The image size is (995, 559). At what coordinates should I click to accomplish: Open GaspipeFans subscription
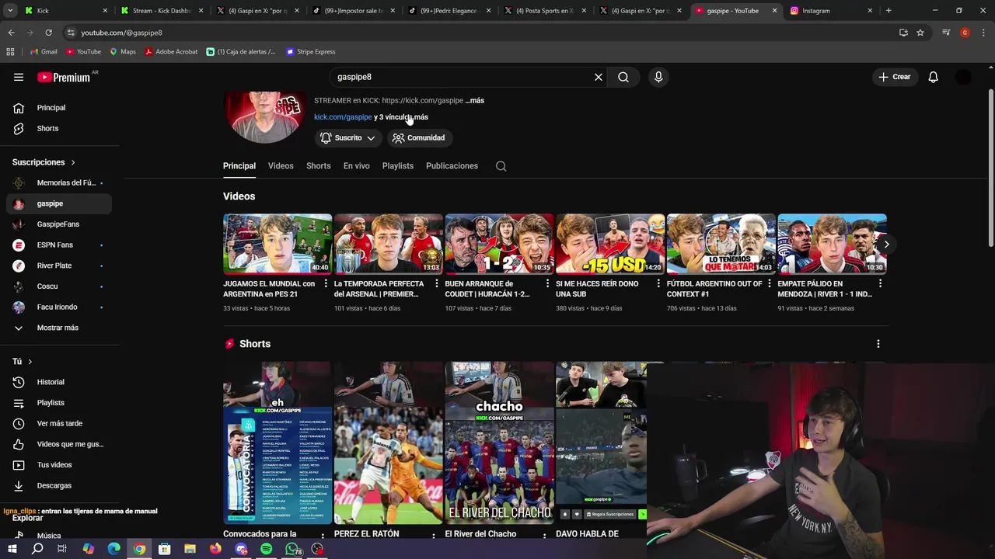pyautogui.click(x=59, y=224)
